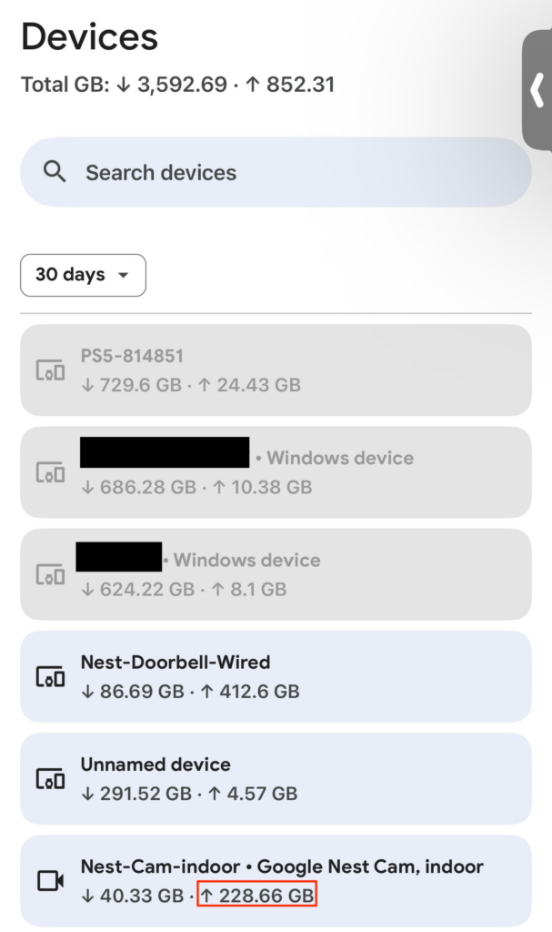
Task: Click the Nest-Cam-indoor camera icon
Action: pos(50,881)
